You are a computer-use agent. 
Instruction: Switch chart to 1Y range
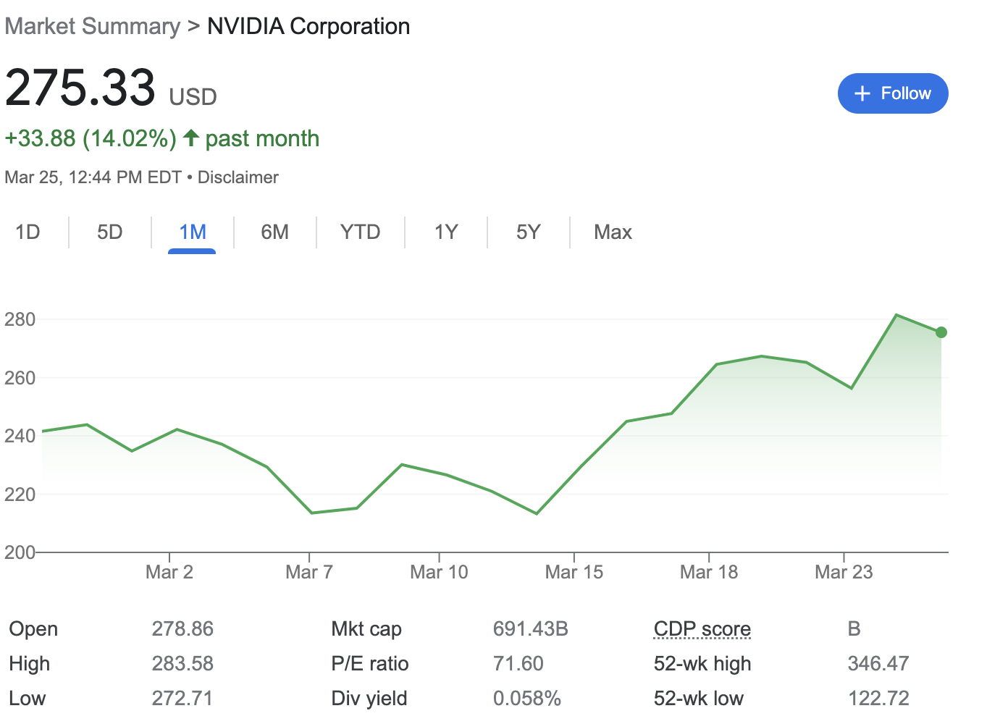(x=446, y=232)
